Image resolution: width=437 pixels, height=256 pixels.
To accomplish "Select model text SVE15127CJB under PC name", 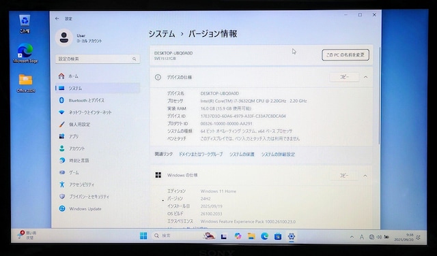I will click(x=165, y=59).
